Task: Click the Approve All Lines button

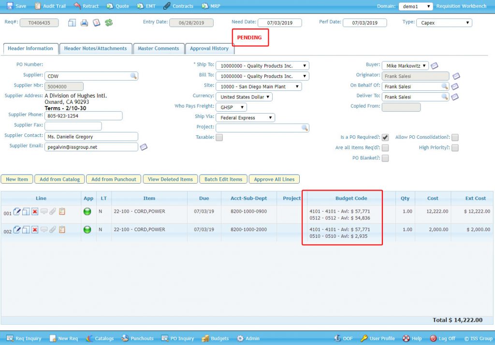Action: [274, 178]
